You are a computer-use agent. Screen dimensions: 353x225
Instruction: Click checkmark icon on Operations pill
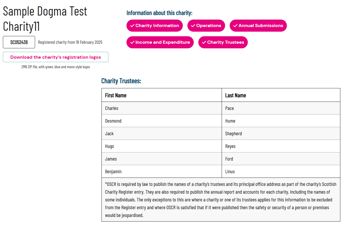193,26
